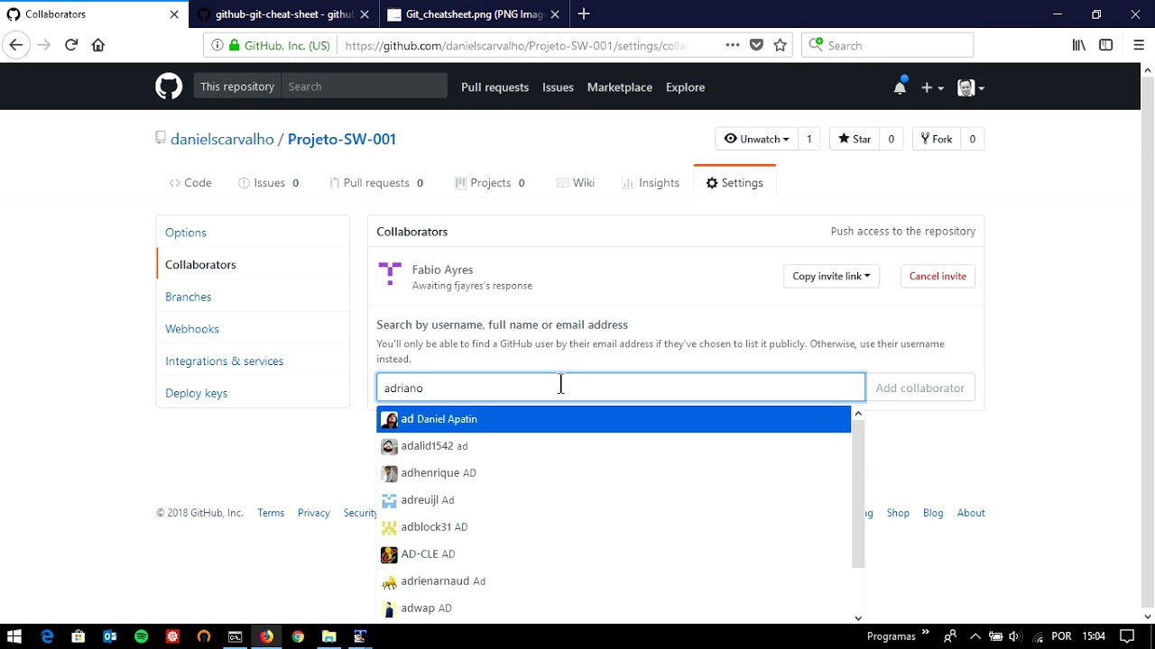The image size is (1155, 649).
Task: Open the Firefox Library icon
Action: click(1078, 45)
